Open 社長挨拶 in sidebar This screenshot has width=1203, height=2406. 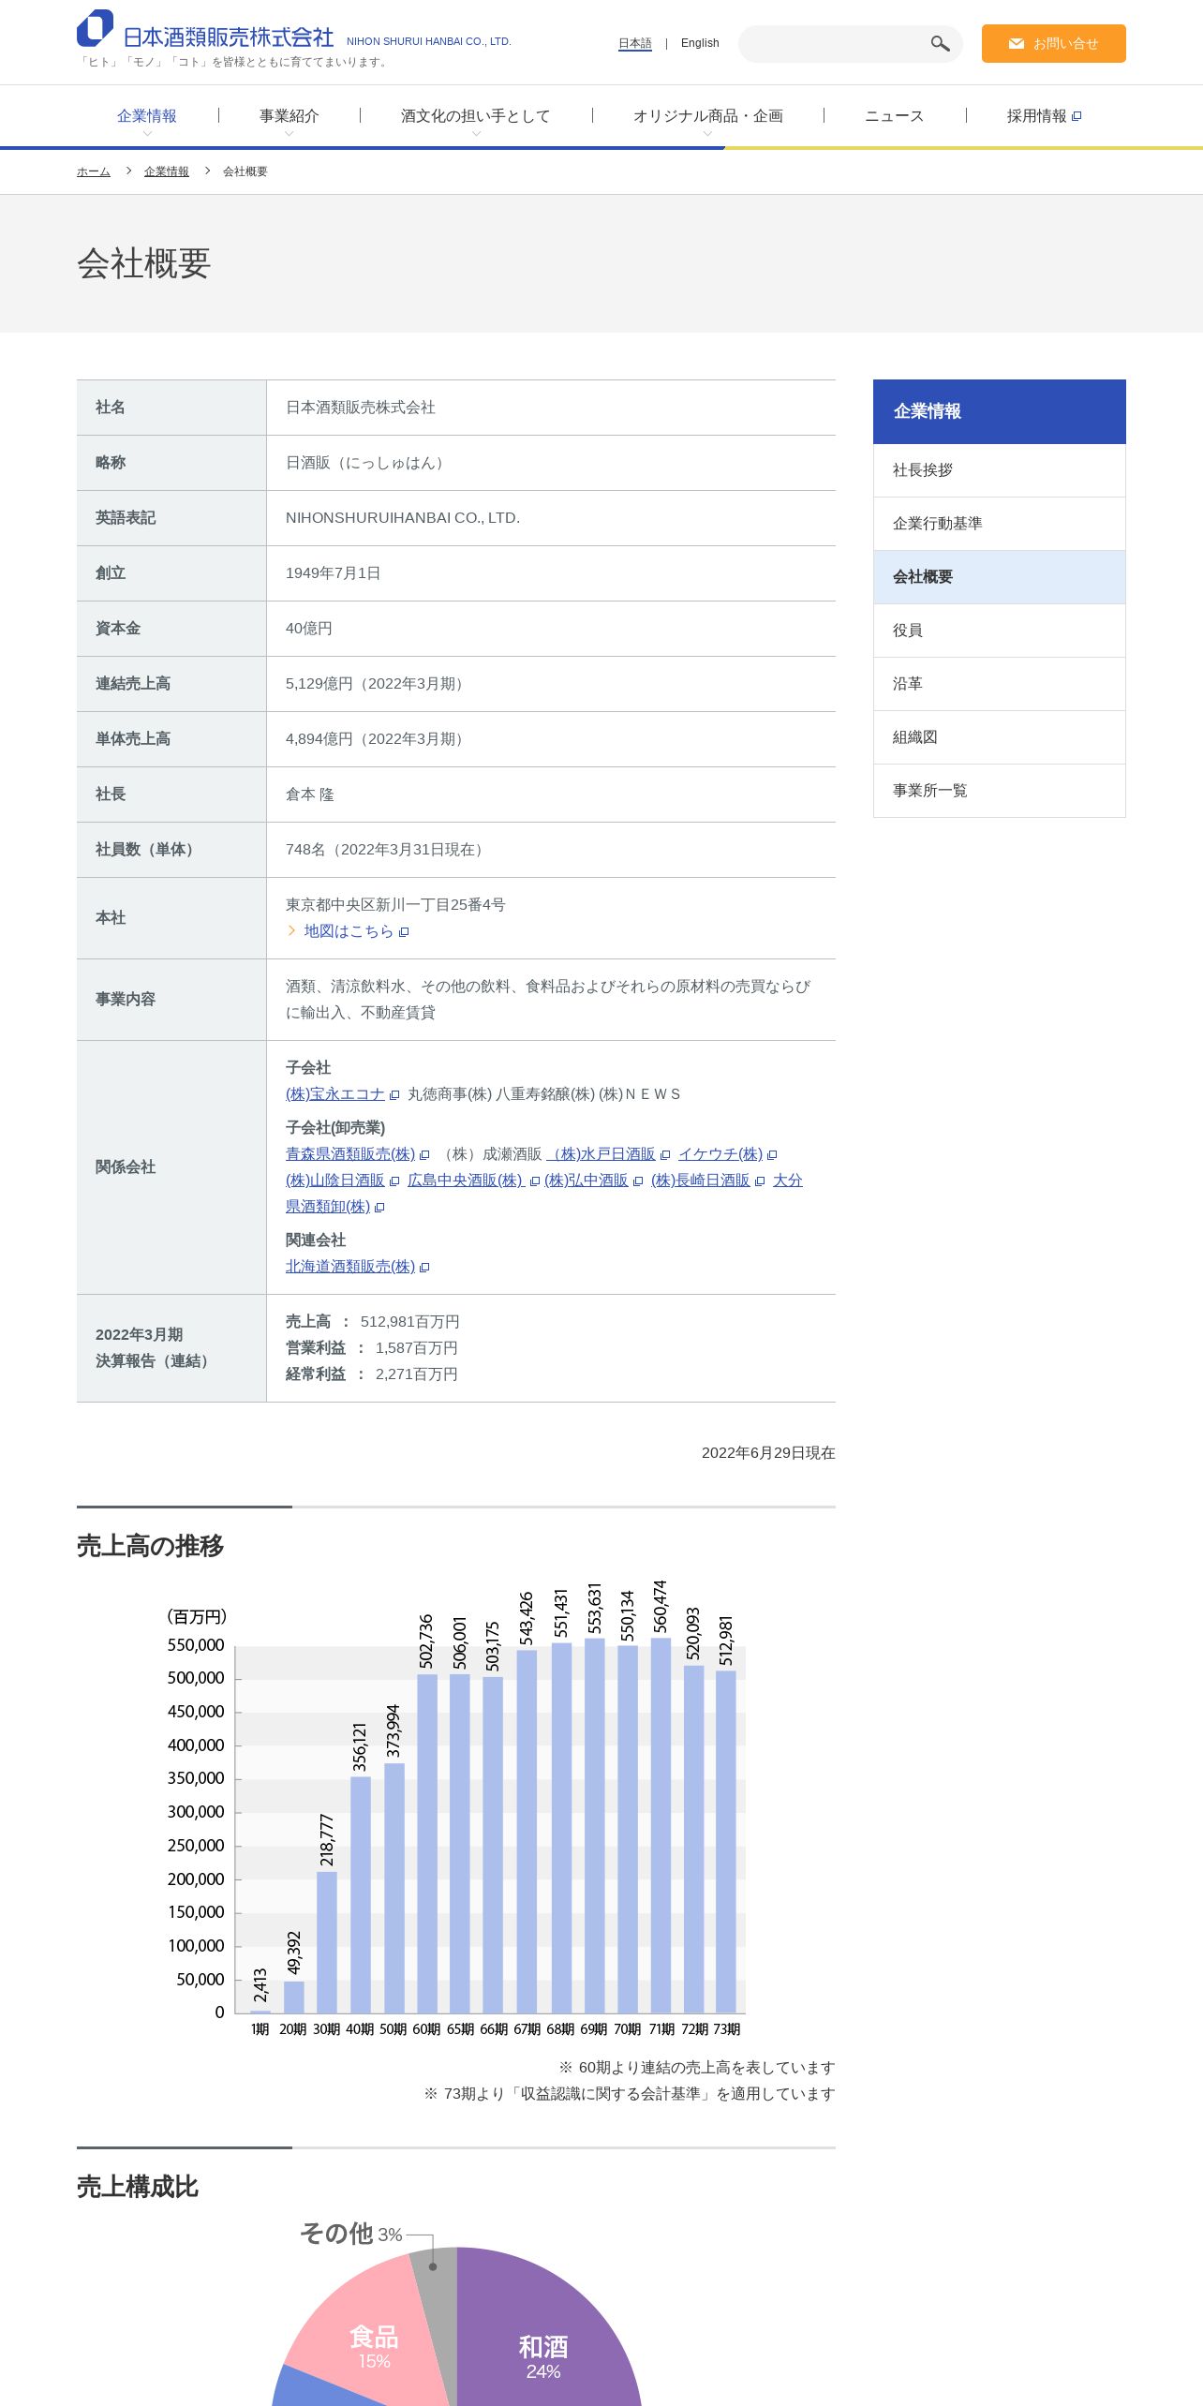1000,470
